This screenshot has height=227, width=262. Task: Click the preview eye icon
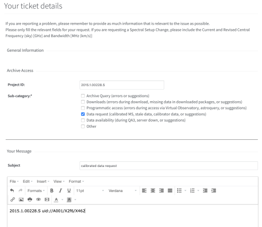click(x=38, y=199)
